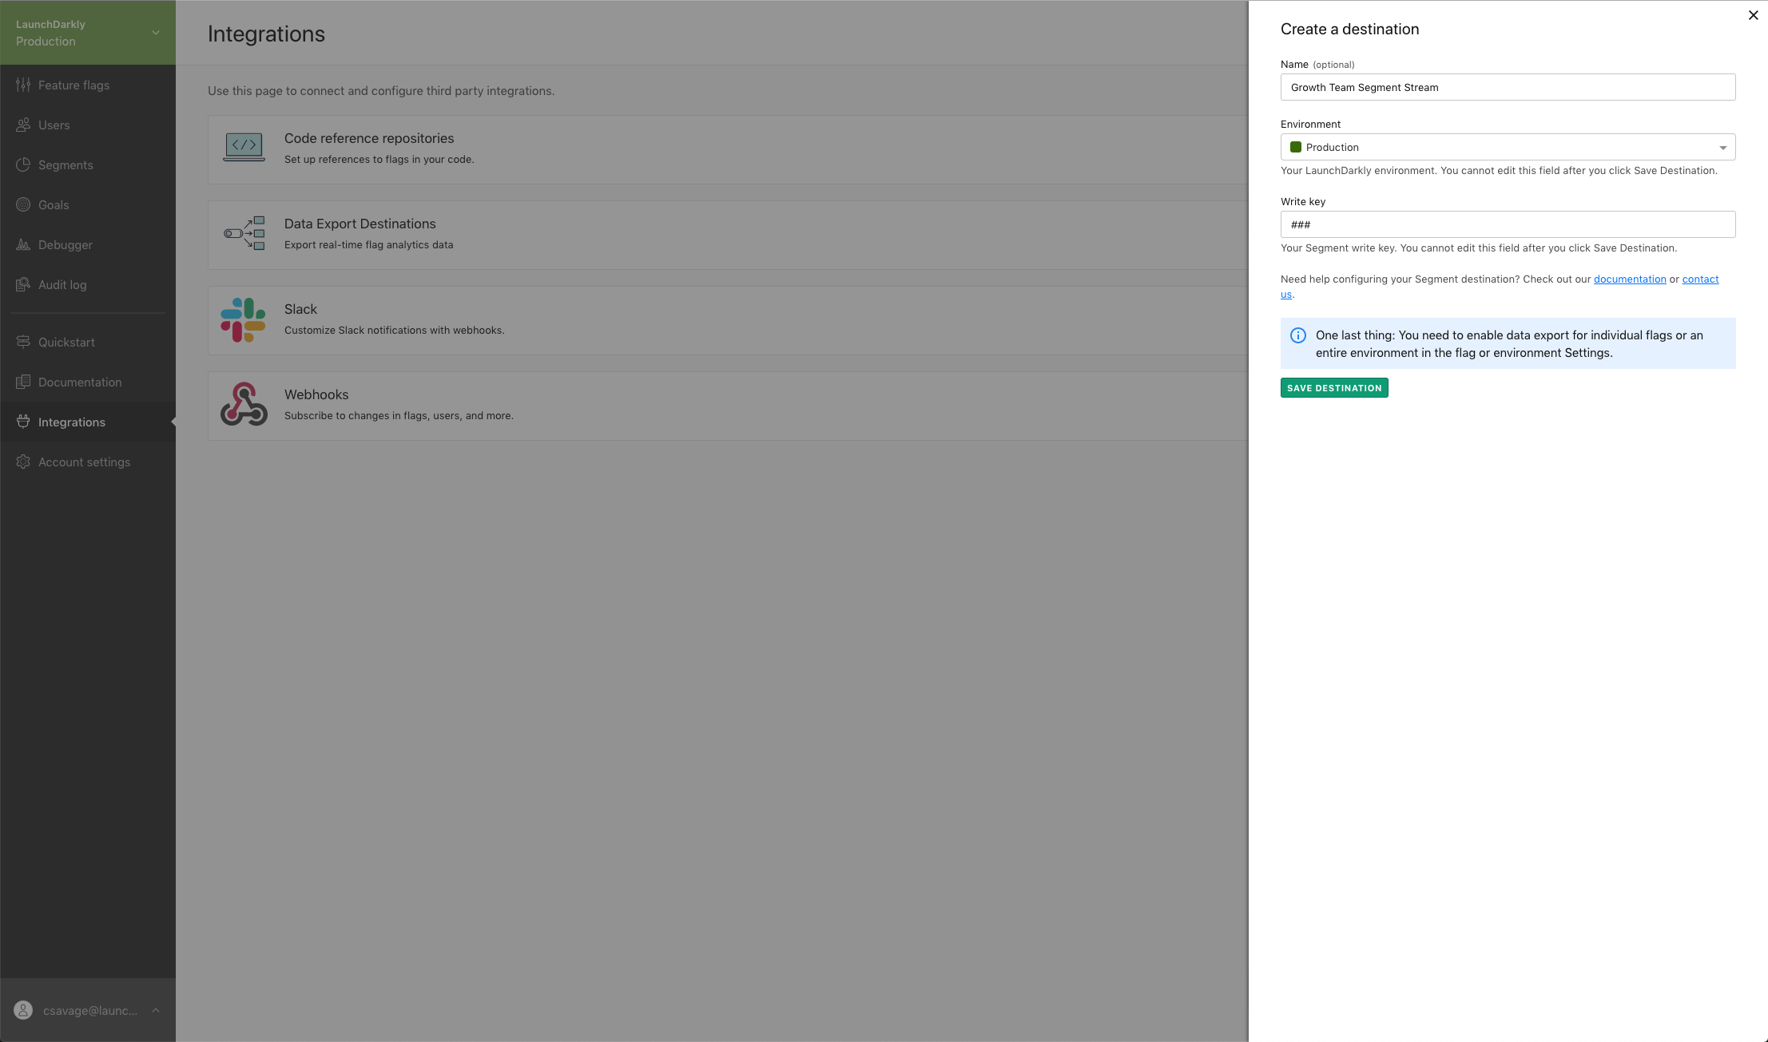Click 'Set up references to flags' description
Viewport: 1768px width, 1042px height.
pyautogui.click(x=379, y=159)
